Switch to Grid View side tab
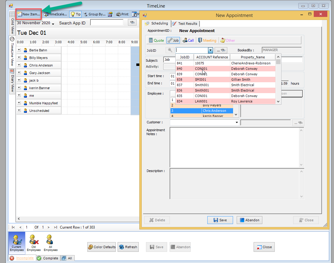 (12, 23)
